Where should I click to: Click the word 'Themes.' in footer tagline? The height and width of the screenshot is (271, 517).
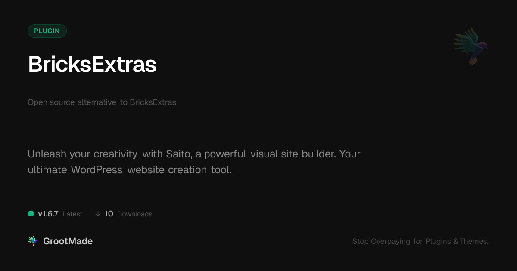coord(474,241)
